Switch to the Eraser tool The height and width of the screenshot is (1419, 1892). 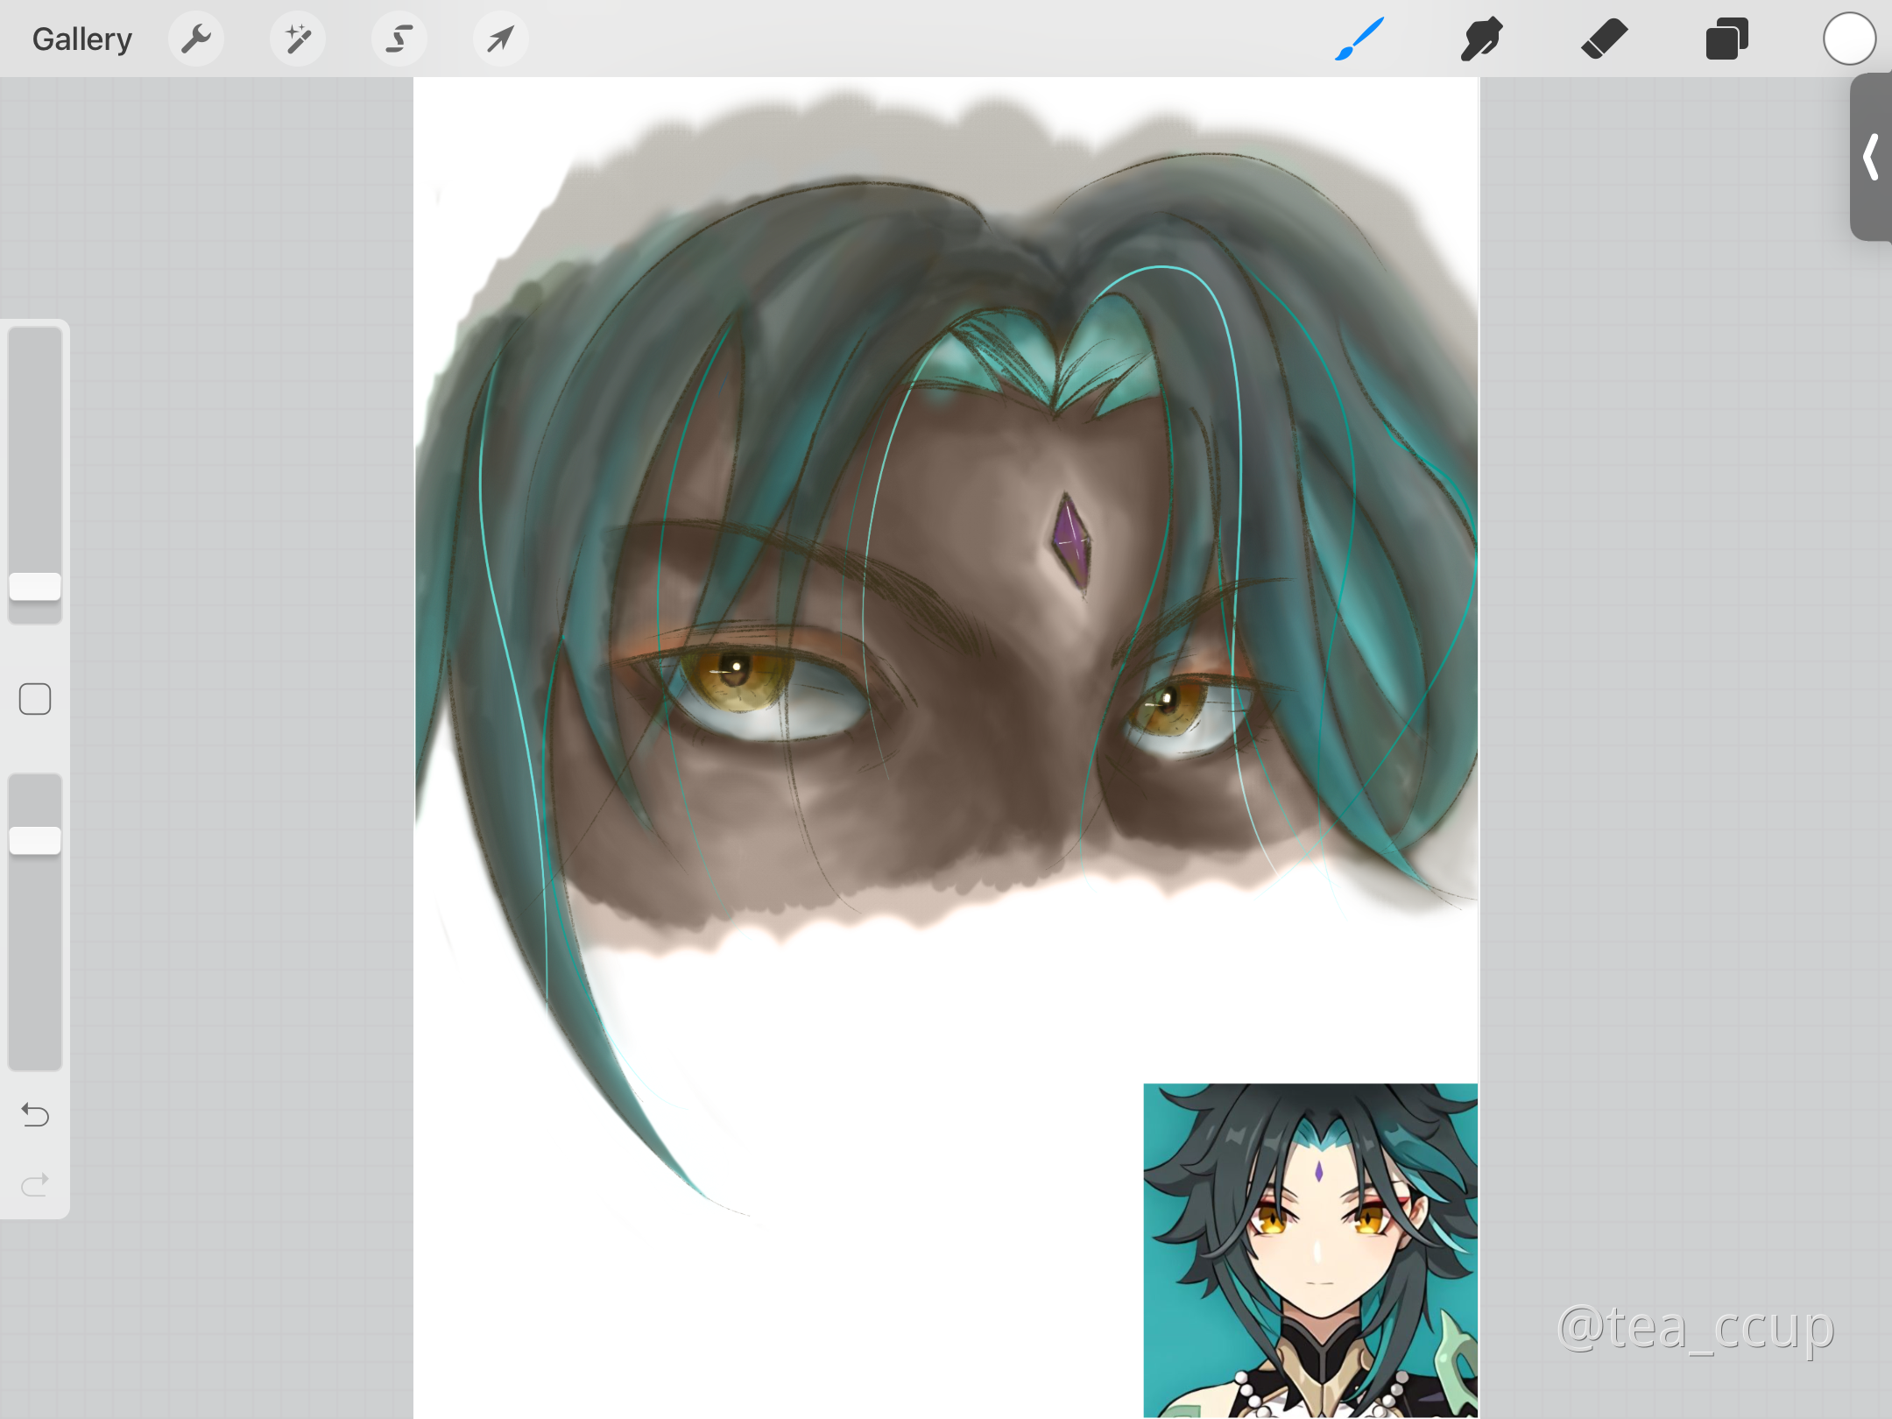coord(1604,39)
